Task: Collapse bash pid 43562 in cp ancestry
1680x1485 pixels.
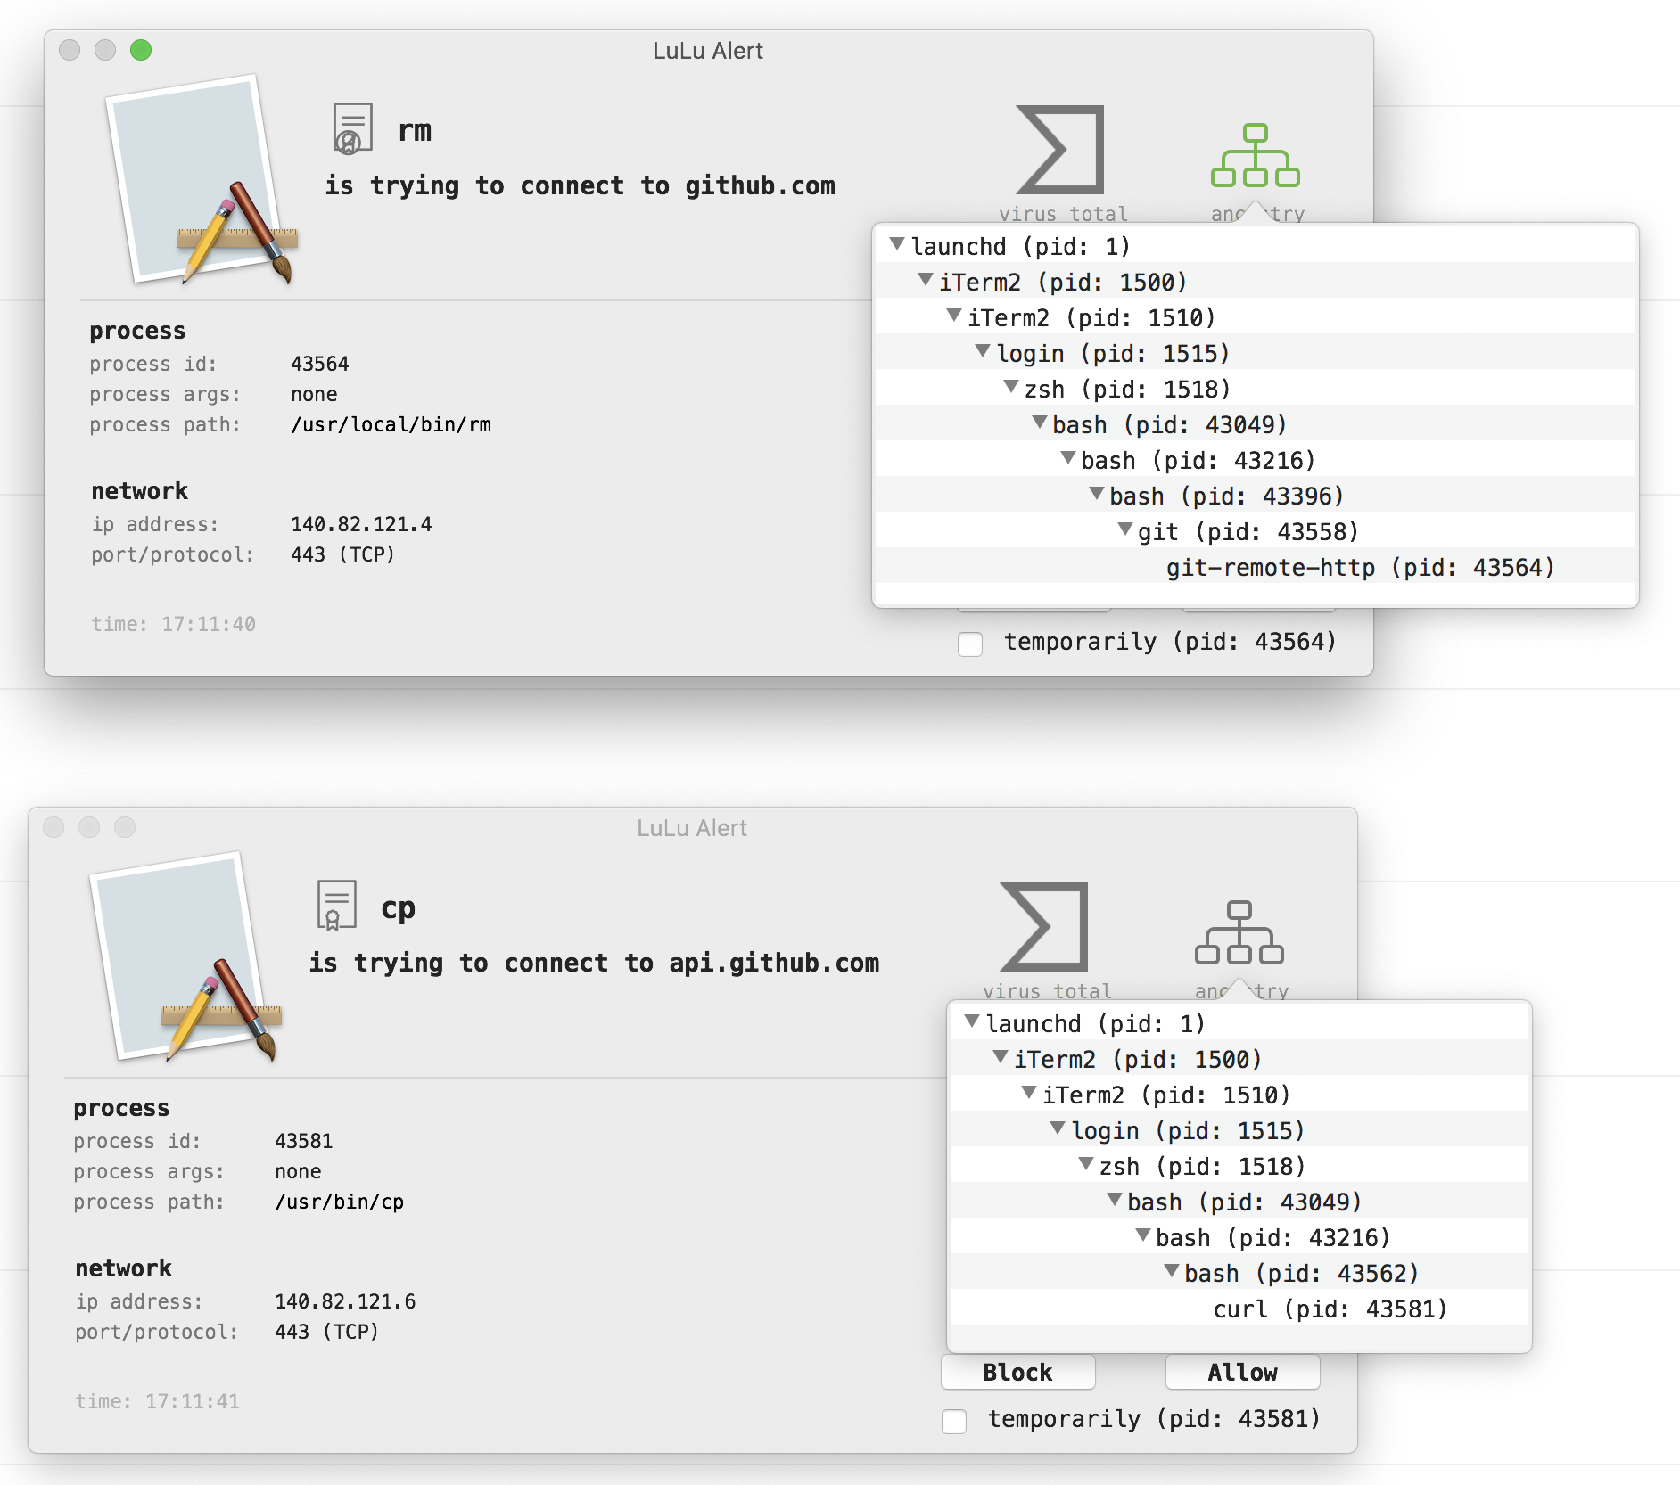Action: [1172, 1270]
